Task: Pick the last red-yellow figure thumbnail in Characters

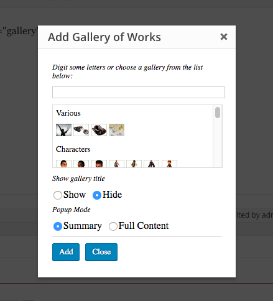Action: coord(170,164)
